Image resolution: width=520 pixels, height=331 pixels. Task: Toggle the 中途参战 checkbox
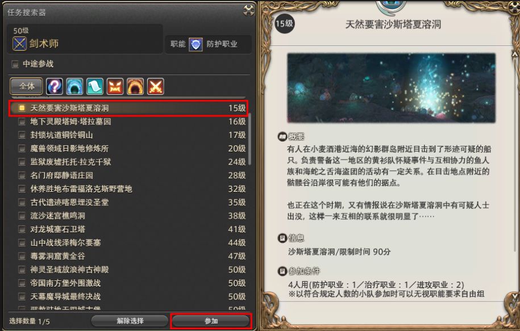pyautogui.click(x=15, y=64)
